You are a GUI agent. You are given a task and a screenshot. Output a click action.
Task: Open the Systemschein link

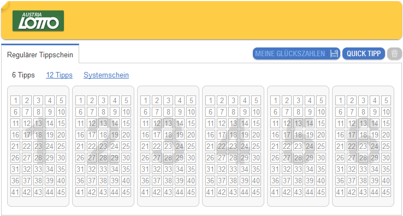(x=106, y=75)
